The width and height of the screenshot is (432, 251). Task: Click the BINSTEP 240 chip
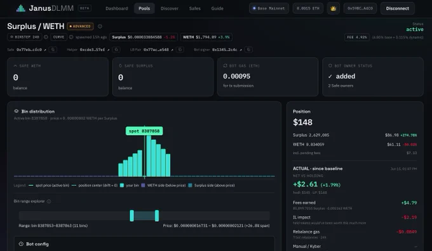(25, 37)
